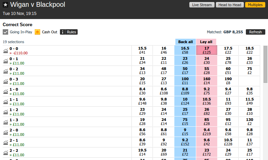Open the price graph icon for 2 - 2
Viewport: 268px width, 160px height.
coord(6,153)
